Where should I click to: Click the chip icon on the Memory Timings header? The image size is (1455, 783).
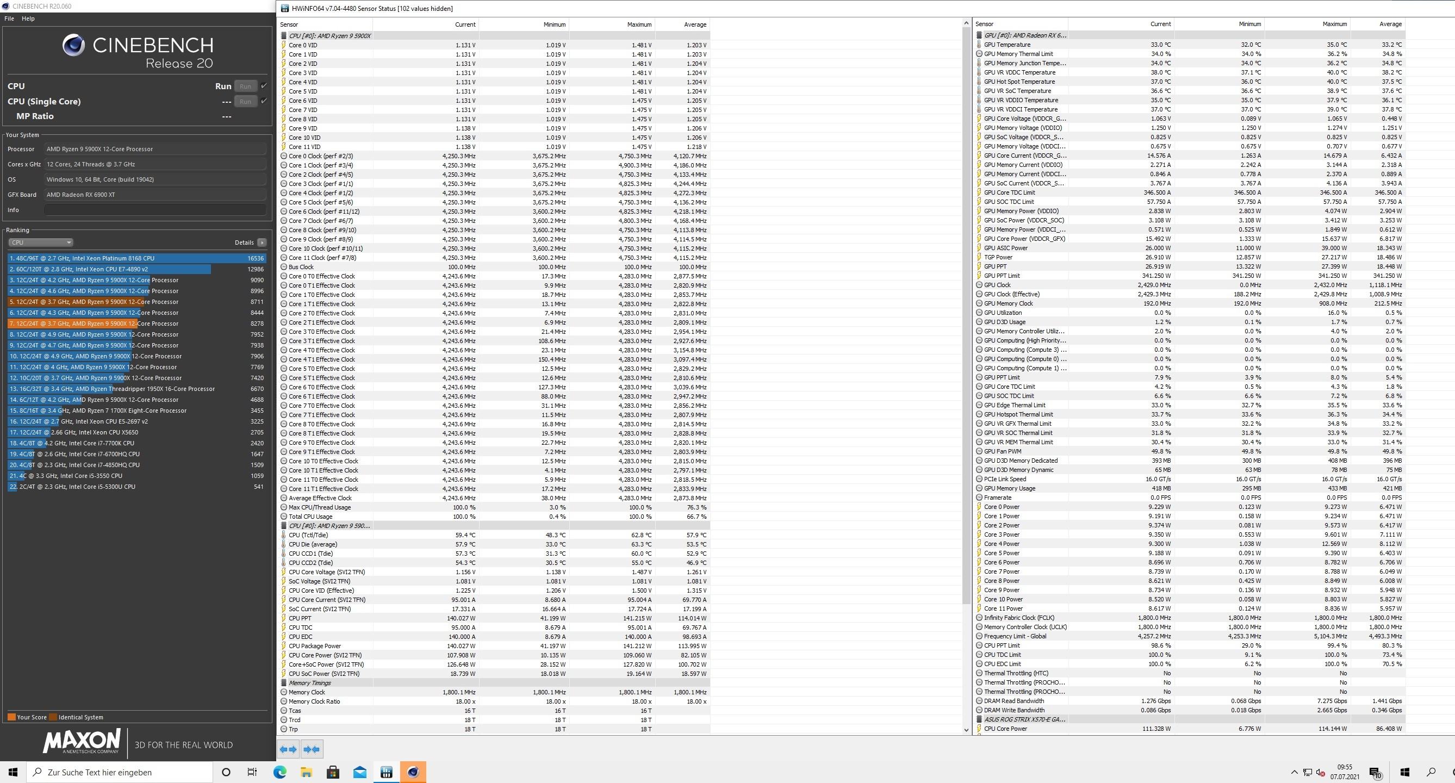tap(283, 682)
